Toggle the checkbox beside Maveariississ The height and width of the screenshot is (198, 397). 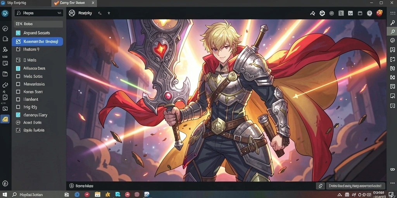pos(18,84)
